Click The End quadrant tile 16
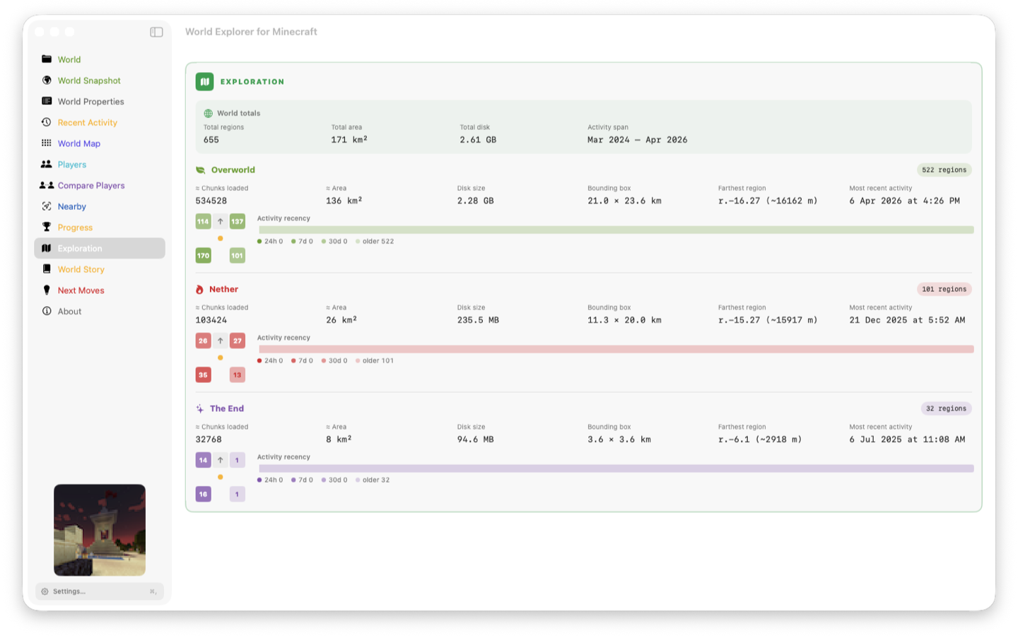Image resolution: width=1018 pixels, height=636 pixels. coord(204,495)
